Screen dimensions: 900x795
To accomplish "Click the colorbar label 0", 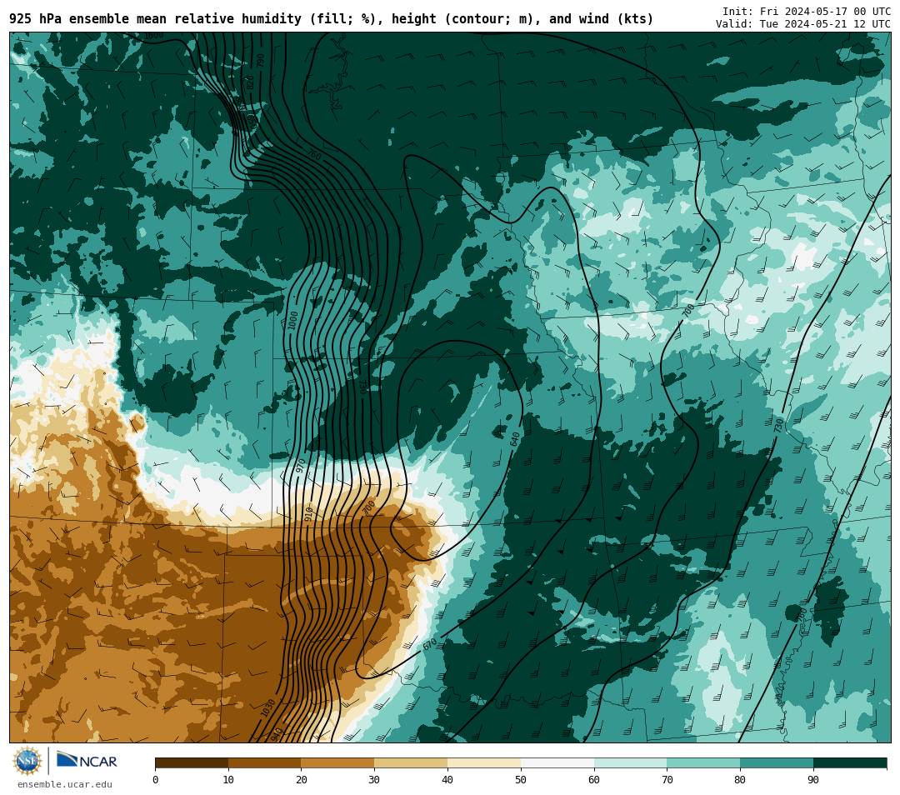I will [156, 779].
